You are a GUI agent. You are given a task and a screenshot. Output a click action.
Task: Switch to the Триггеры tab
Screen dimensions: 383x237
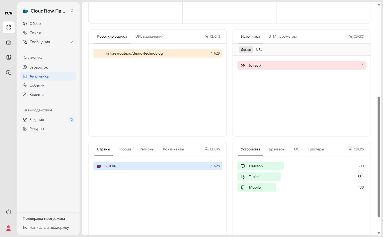coord(316,149)
